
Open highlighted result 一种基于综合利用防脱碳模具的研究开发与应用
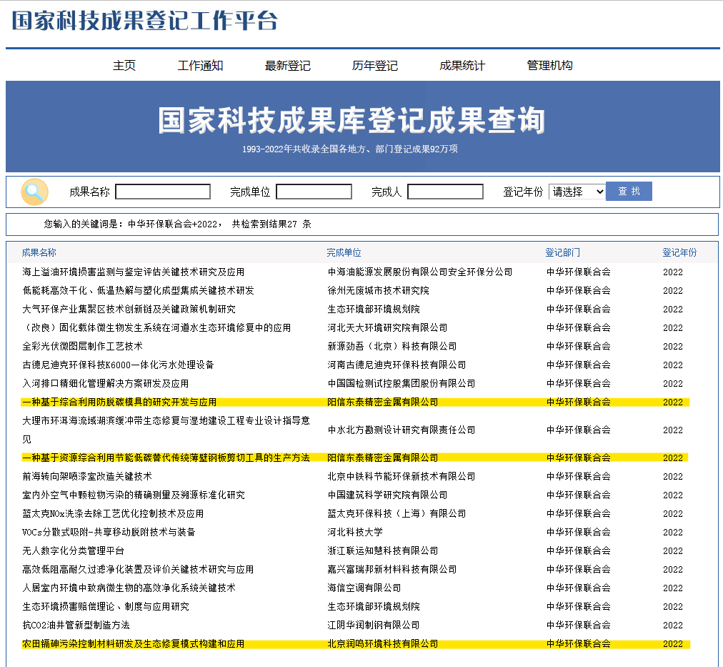click(119, 402)
